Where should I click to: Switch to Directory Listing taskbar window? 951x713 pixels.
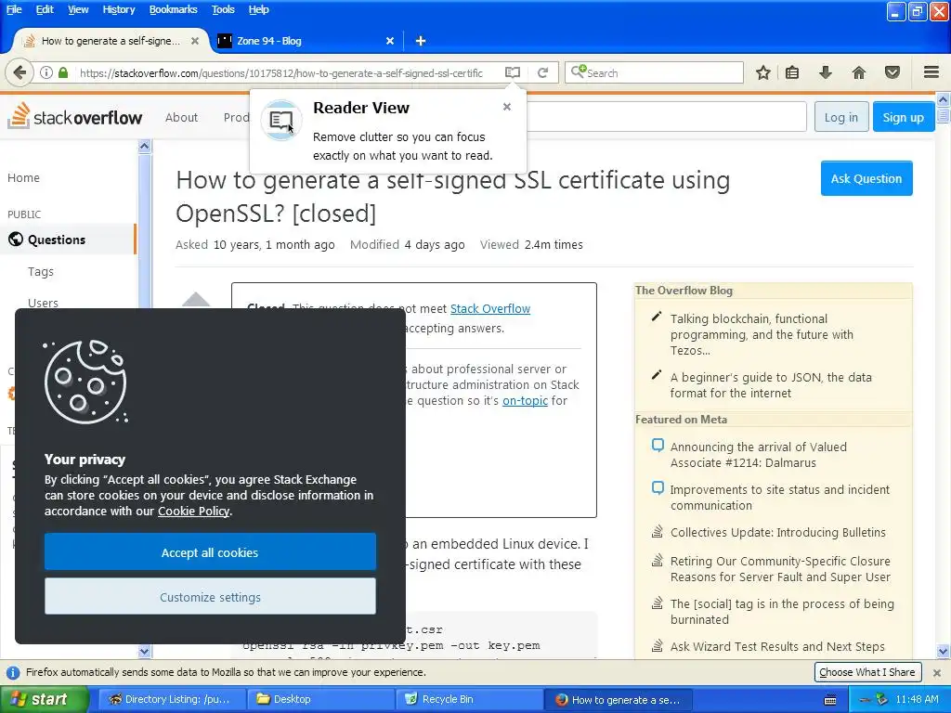tap(171, 699)
